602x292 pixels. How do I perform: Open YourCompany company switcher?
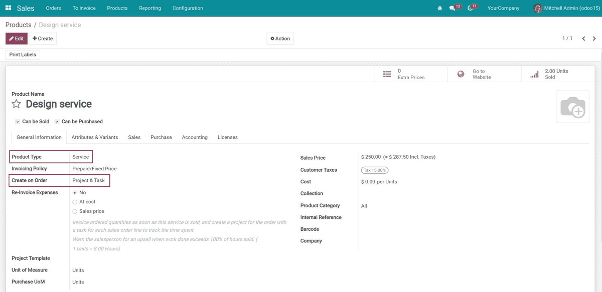[x=503, y=8]
